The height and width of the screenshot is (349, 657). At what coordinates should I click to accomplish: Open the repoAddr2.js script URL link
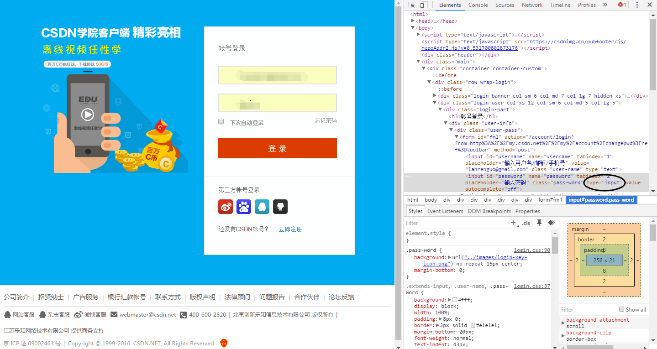523,45
